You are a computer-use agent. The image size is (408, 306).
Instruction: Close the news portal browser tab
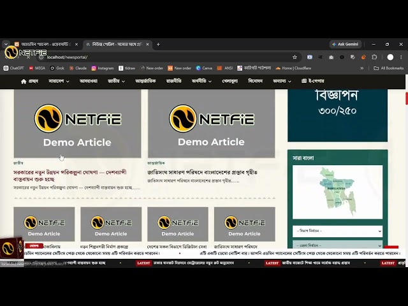147,45
